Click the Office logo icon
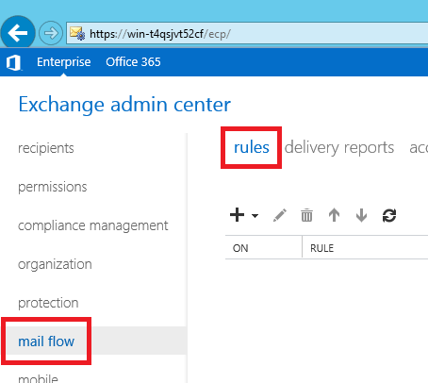Screen dimensions: 428x383 point(13,62)
